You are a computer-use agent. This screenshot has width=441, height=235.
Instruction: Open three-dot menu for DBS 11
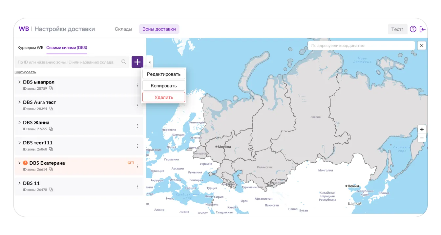(138, 187)
